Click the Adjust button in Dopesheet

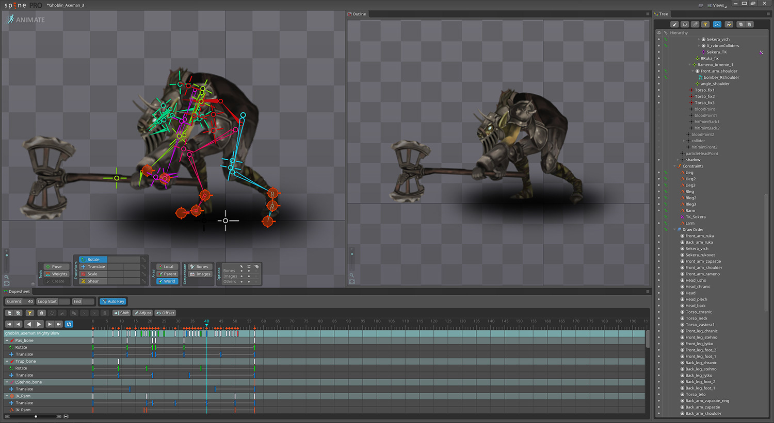[x=142, y=313]
